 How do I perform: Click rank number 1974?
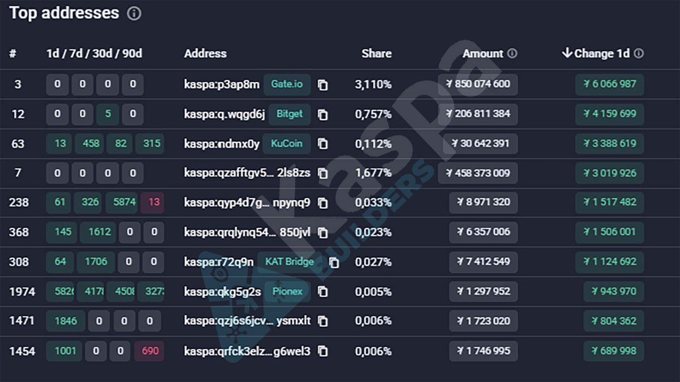point(22,292)
